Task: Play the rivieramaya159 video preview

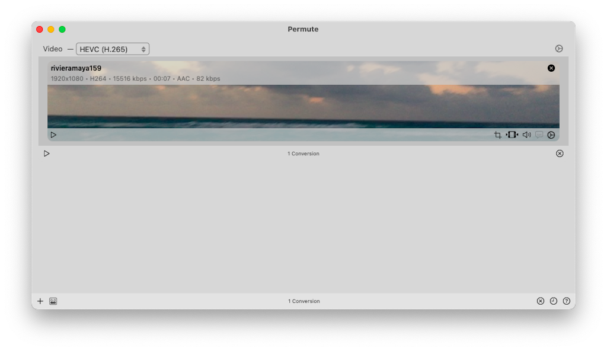Action: (53, 135)
